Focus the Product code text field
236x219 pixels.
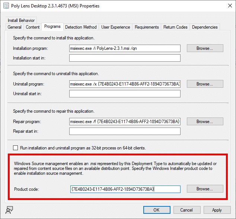pos(125,189)
